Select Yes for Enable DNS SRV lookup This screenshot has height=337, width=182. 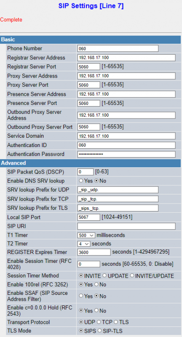coord(81,181)
